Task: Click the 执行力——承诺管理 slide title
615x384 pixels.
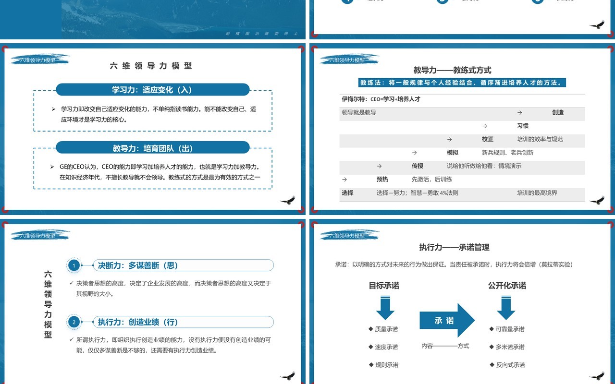Action: tap(455, 247)
